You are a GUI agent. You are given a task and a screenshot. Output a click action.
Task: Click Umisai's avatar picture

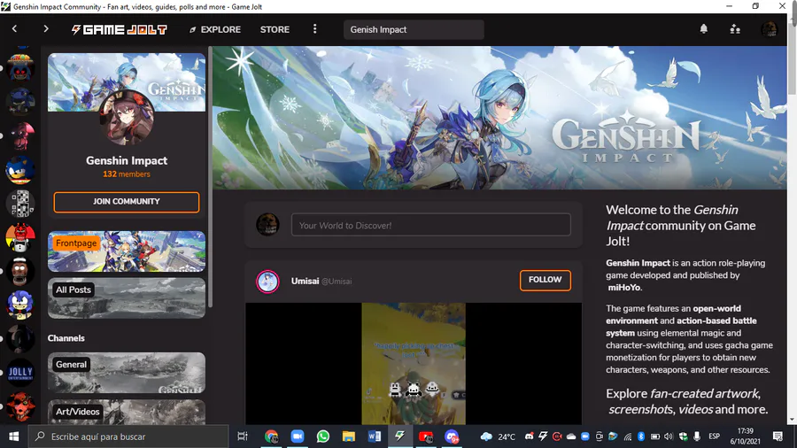coord(267,282)
